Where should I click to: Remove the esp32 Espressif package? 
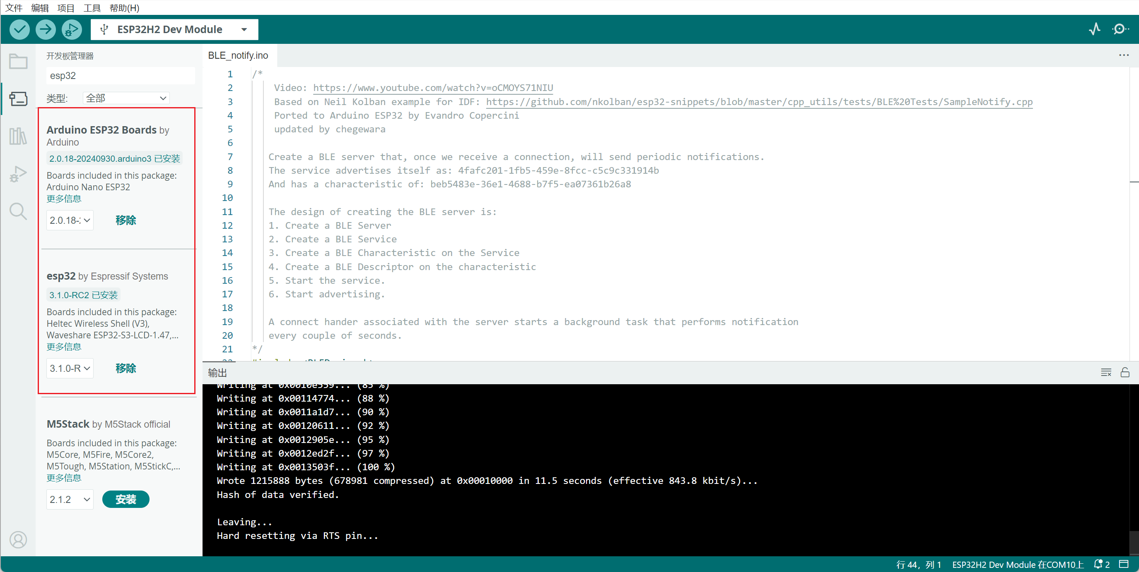tap(125, 368)
